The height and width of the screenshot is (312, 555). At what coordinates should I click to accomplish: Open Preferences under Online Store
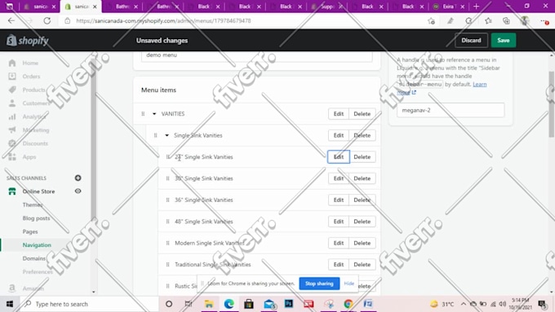coord(38,272)
